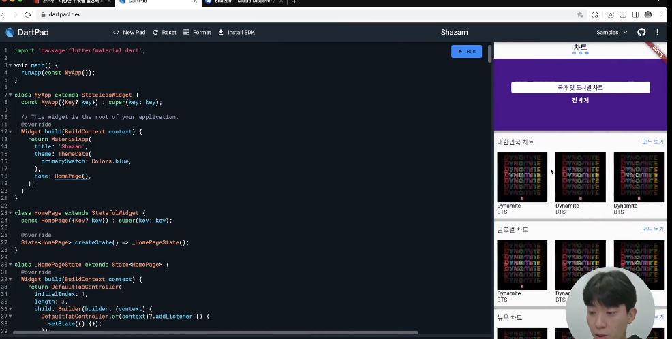The image size is (672, 339).
Task: Click Colors.blue on line 16
Action: pos(110,161)
